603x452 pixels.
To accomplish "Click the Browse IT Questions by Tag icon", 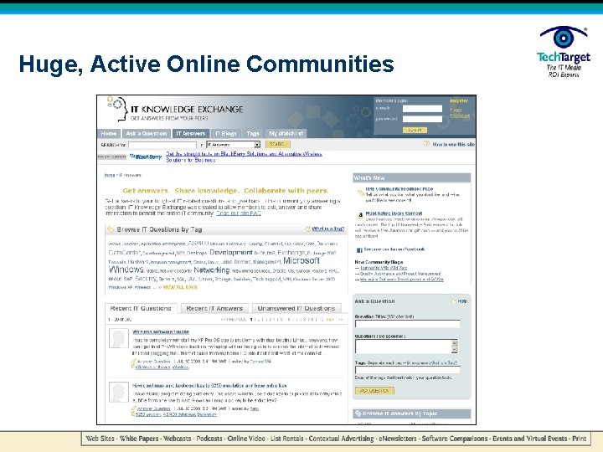I will [111, 229].
